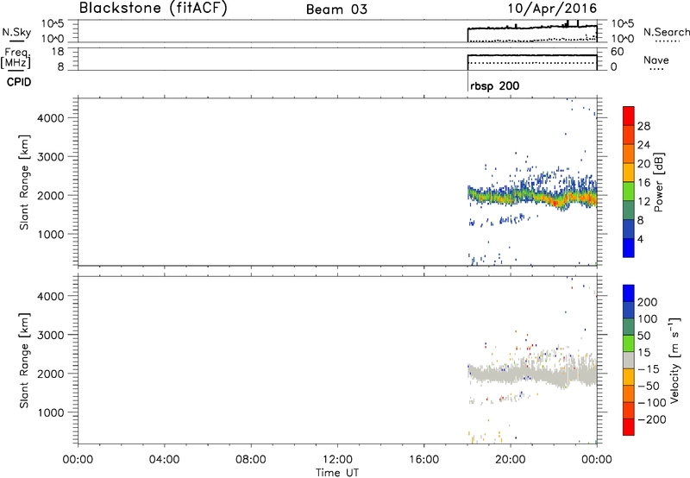Click the '24' power colorbar value

[x=643, y=145]
